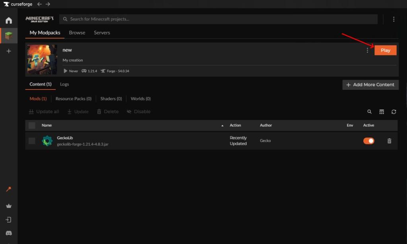
Task: Open the three-dot menu beside Play
Action: coord(367,50)
